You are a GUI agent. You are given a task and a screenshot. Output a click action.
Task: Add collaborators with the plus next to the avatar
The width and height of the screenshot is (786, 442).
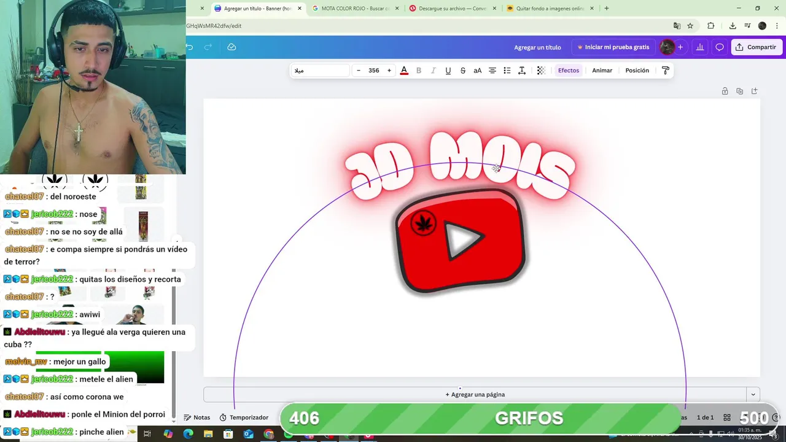coord(680,47)
